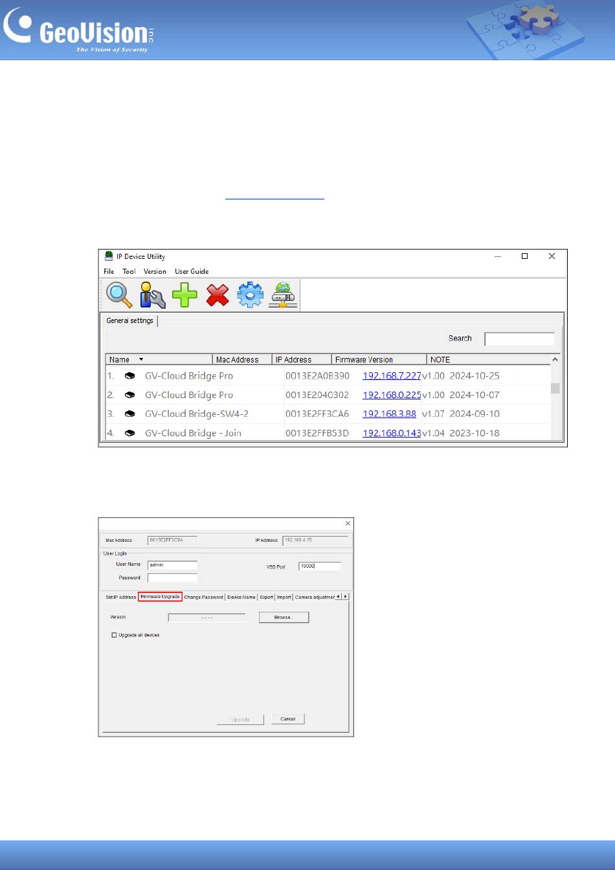Image resolution: width=615 pixels, height=870 pixels.
Task: Click the Version display field
Action: click(207, 618)
